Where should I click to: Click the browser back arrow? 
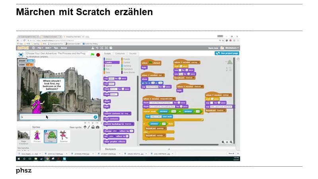(x=18, y=41)
